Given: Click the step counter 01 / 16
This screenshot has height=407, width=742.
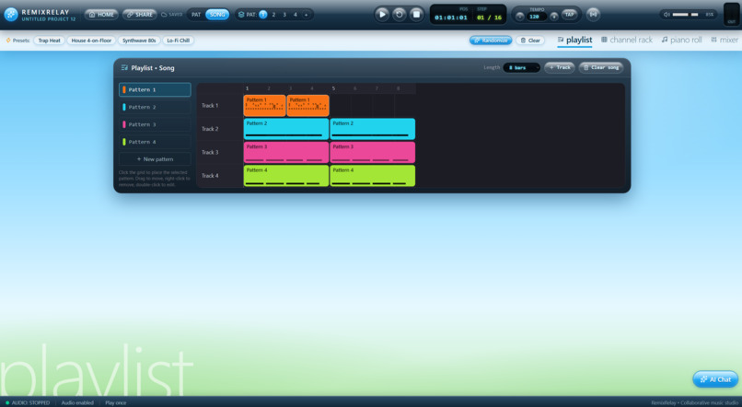Looking at the screenshot, I should click(x=490, y=17).
